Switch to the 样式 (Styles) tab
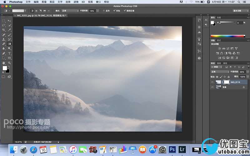Screen dimensions: 250x156 tap(219, 41)
